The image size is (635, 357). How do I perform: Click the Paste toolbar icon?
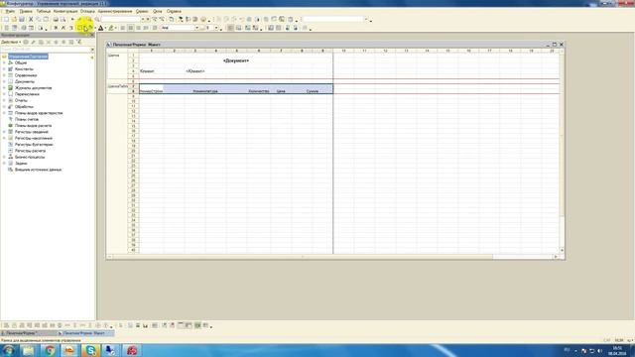point(47,19)
